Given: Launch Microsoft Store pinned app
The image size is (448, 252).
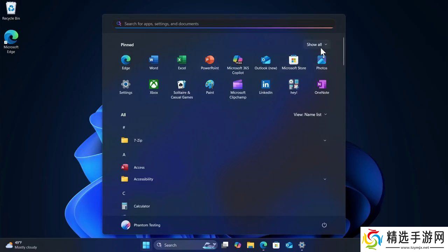Looking at the screenshot, I should pos(294,63).
